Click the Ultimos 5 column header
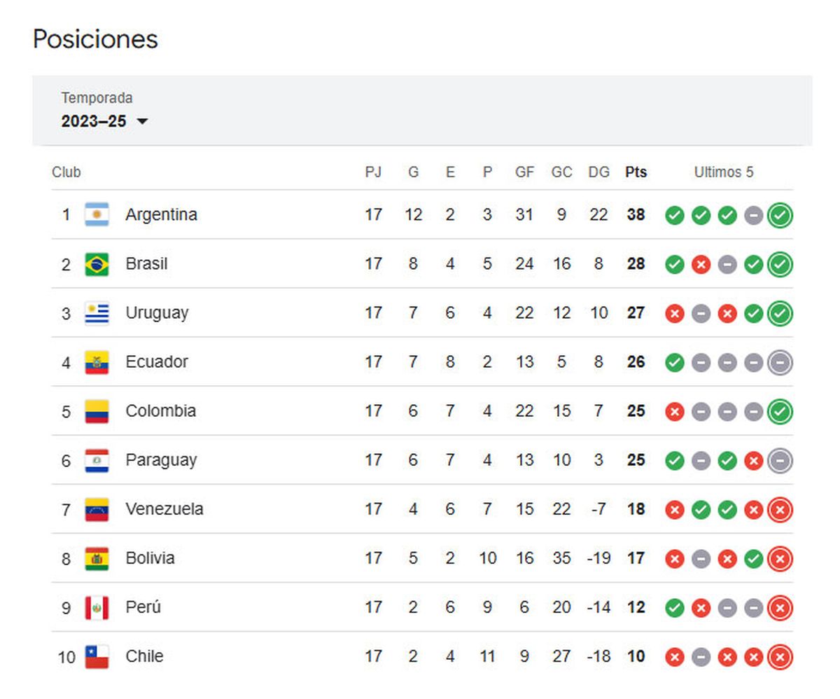 (x=724, y=172)
